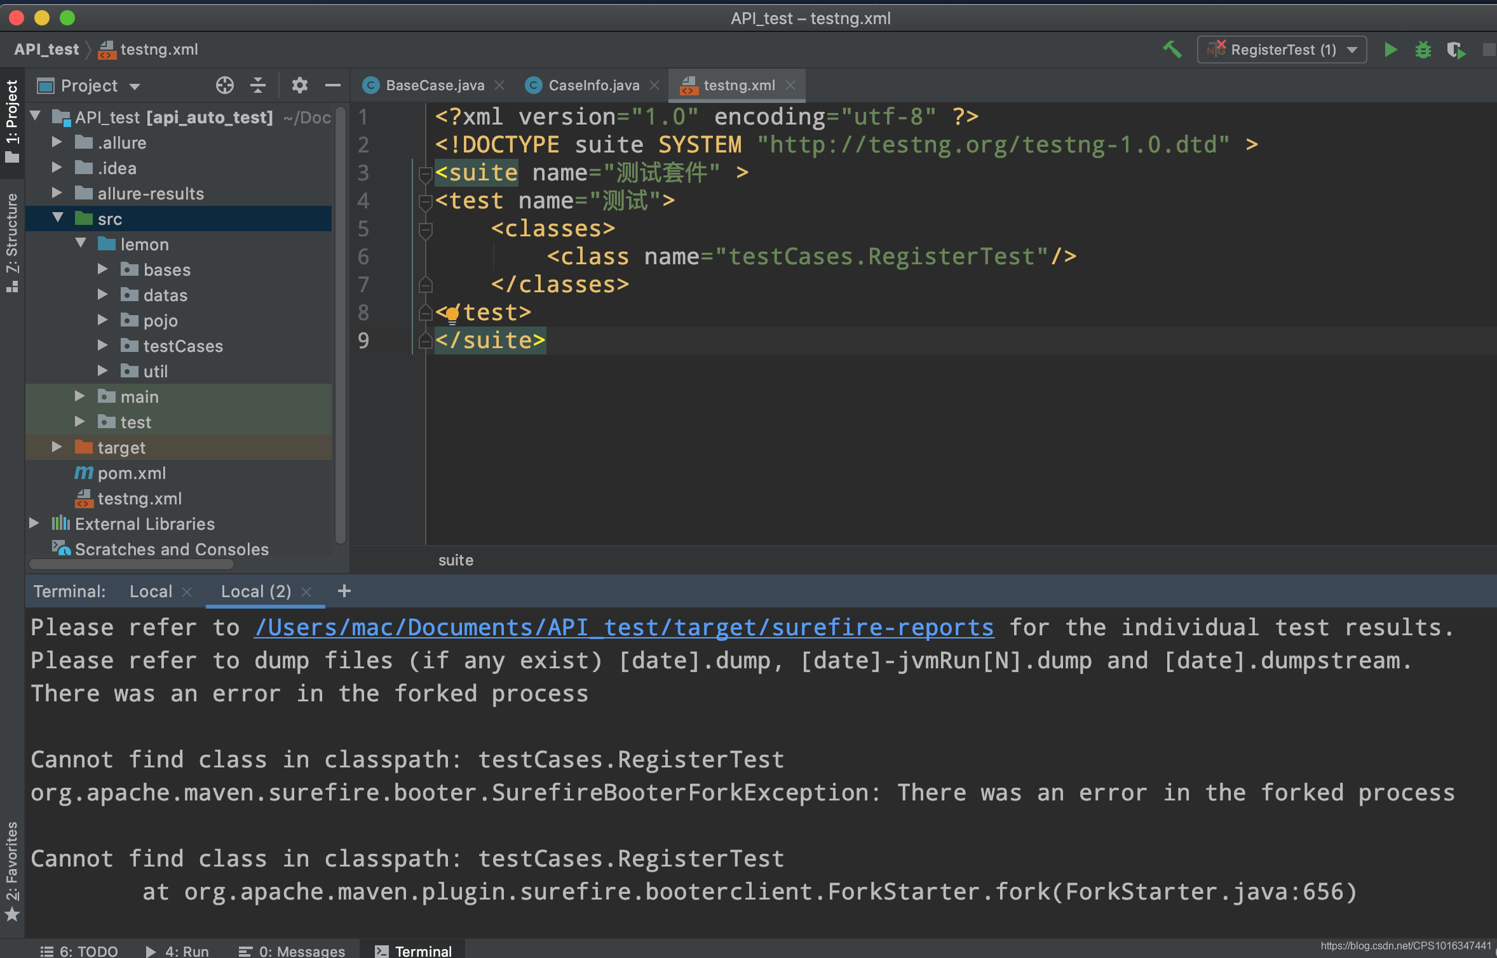This screenshot has width=1497, height=958.
Task: Expand the External Libraries node
Action: click(33, 523)
